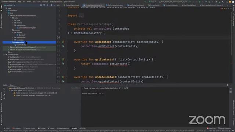This screenshot has height=132, width=235.
Task: Open the Version Control tool window
Action: [x=29, y=128]
